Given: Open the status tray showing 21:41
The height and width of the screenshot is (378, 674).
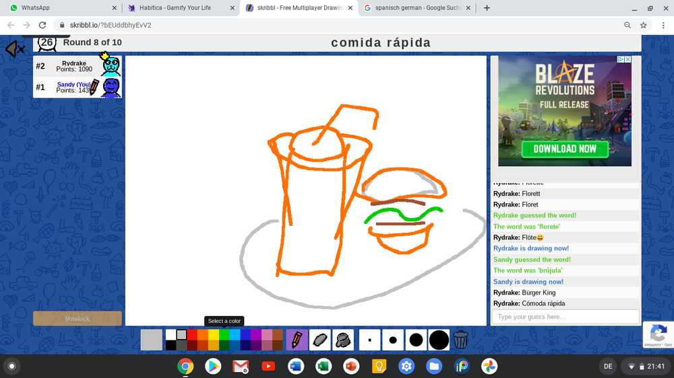Looking at the screenshot, I should [x=647, y=366].
